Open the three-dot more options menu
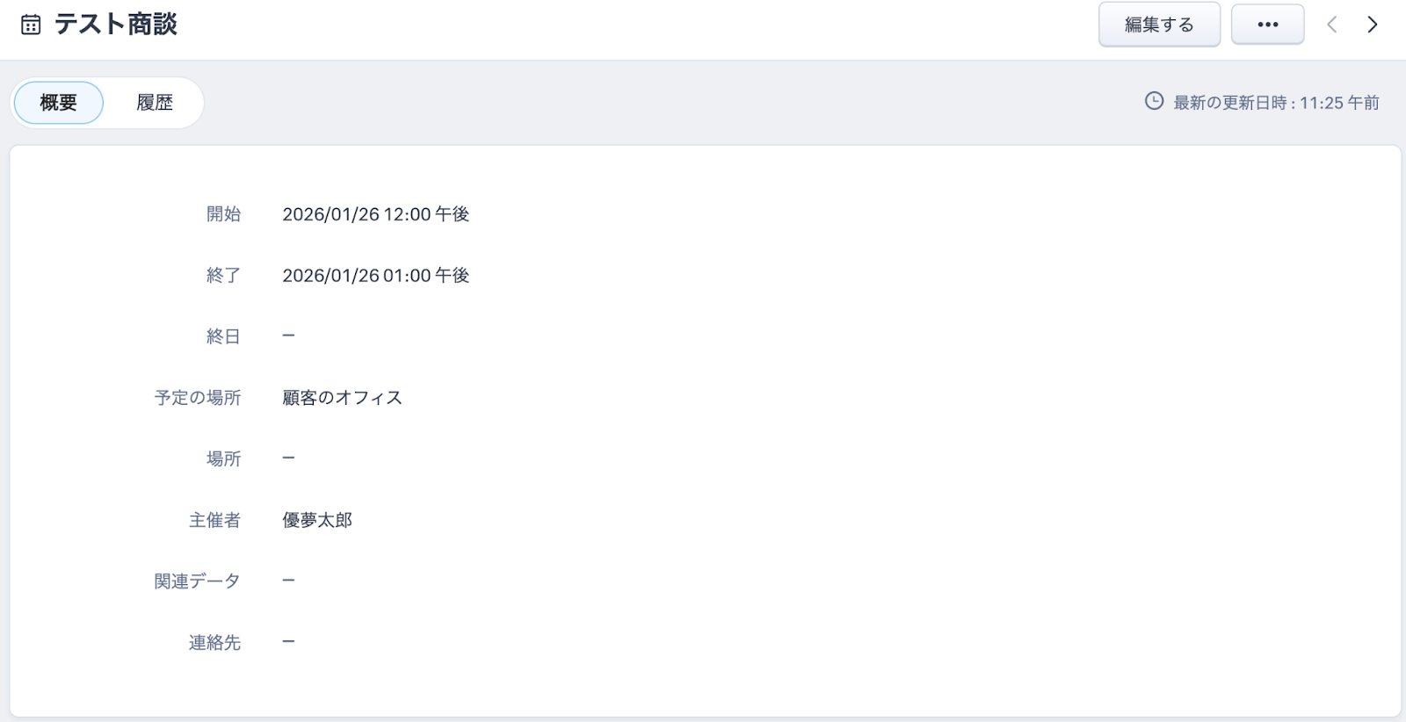The image size is (1406, 722). tap(1267, 25)
